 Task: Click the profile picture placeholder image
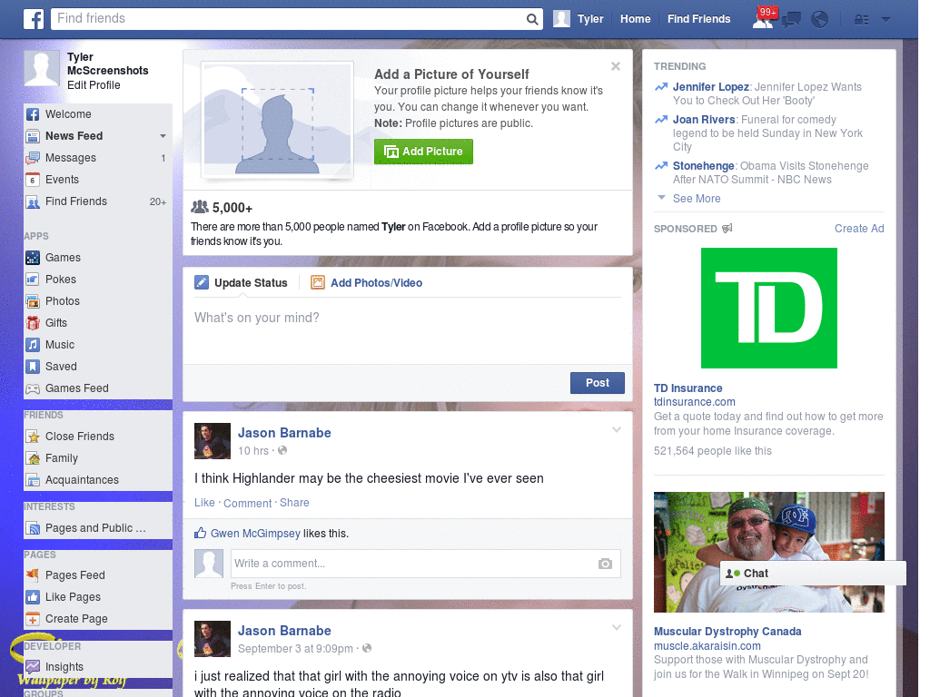coord(278,120)
